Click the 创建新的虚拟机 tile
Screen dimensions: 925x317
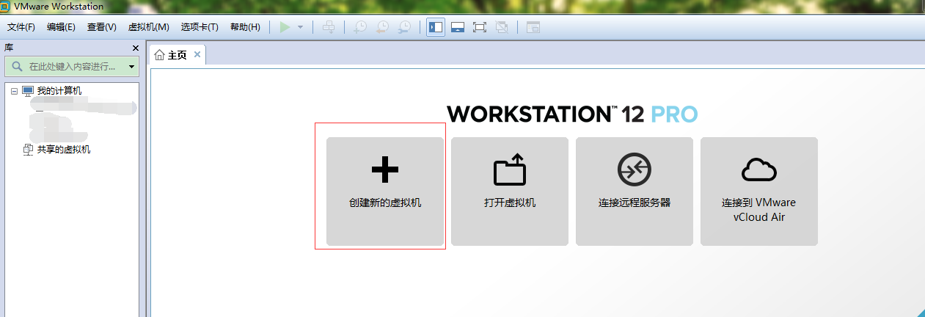click(x=385, y=192)
